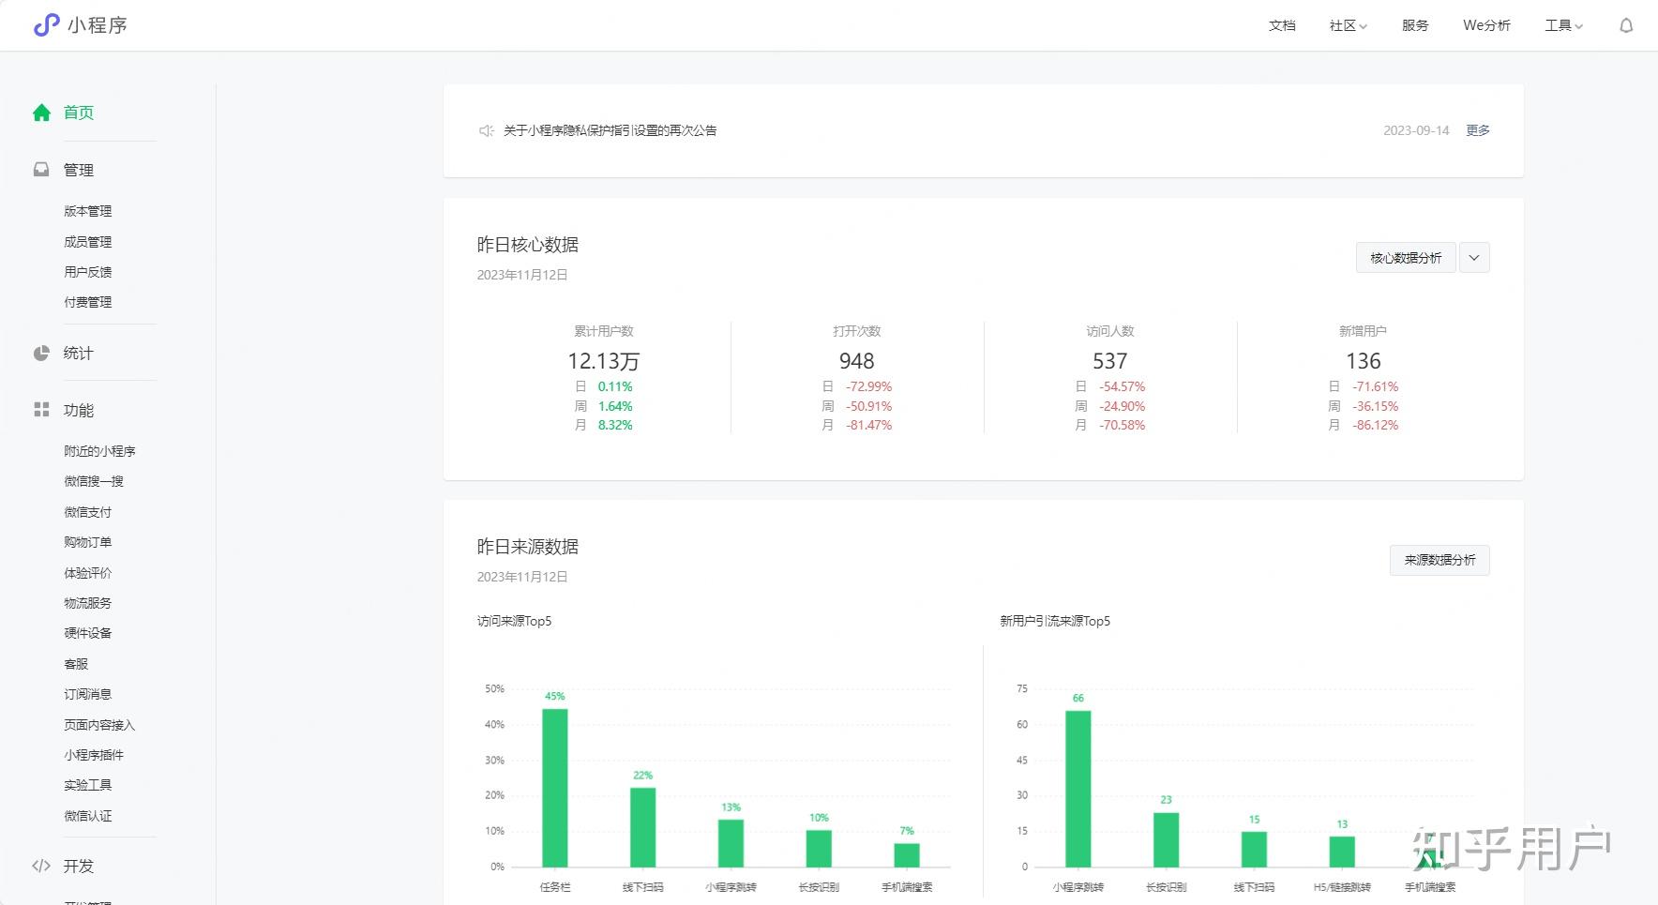Click the 8.32% monthly change under 累计用户数
The width and height of the screenshot is (1658, 905).
(x=615, y=425)
